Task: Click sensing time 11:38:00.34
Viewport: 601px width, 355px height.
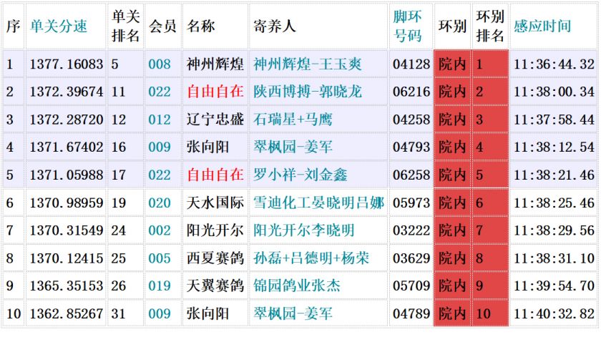Action: click(x=554, y=91)
